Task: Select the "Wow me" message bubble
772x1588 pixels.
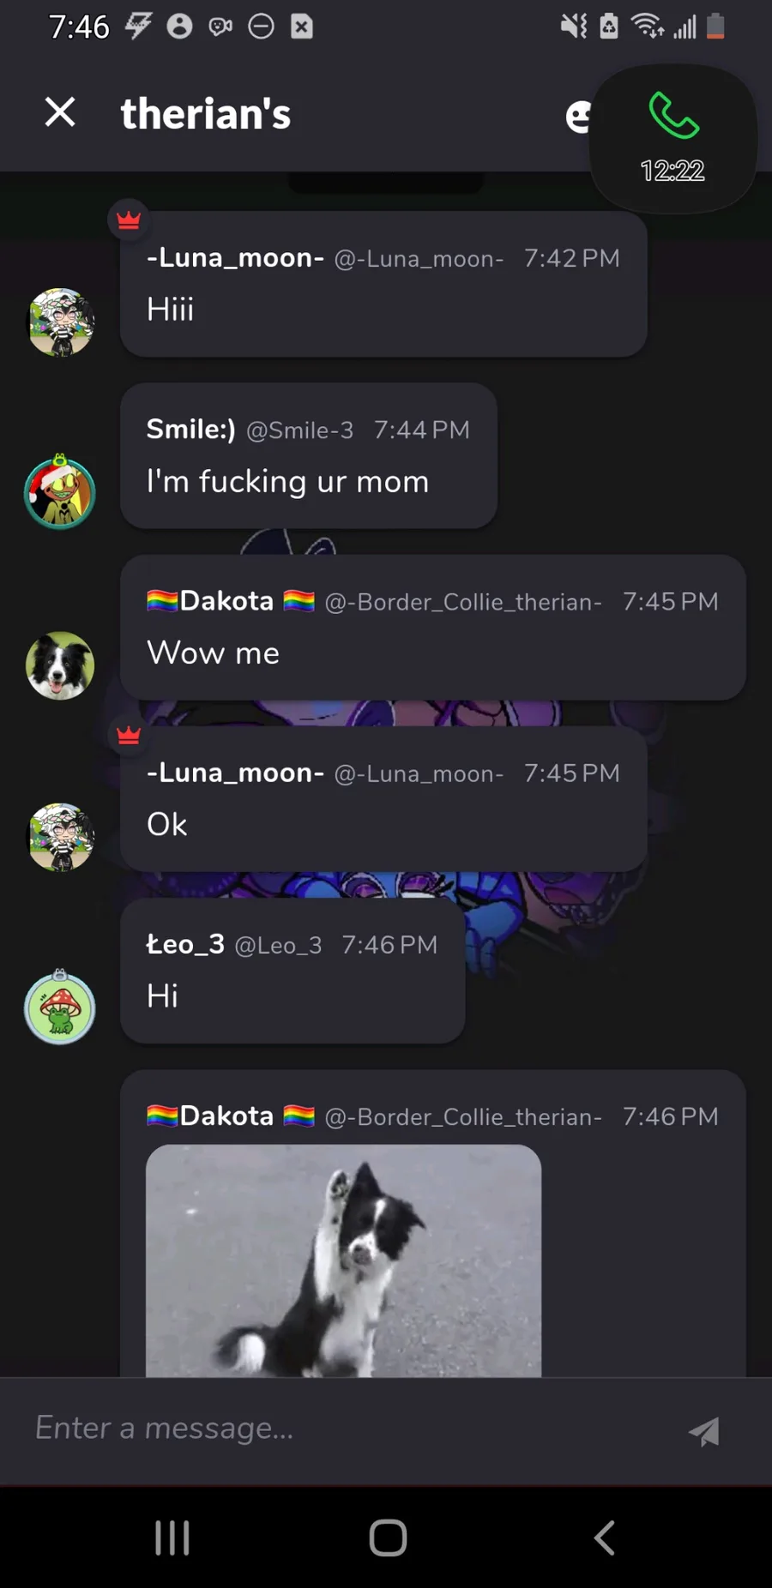Action: 433,627
